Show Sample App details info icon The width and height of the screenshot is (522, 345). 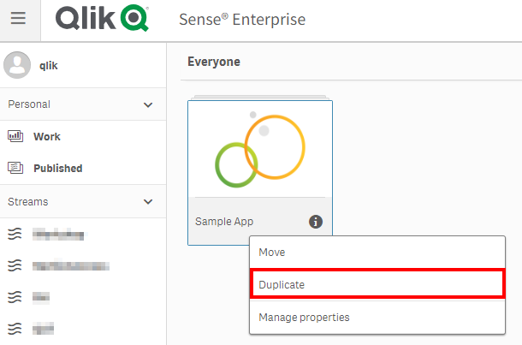(316, 222)
